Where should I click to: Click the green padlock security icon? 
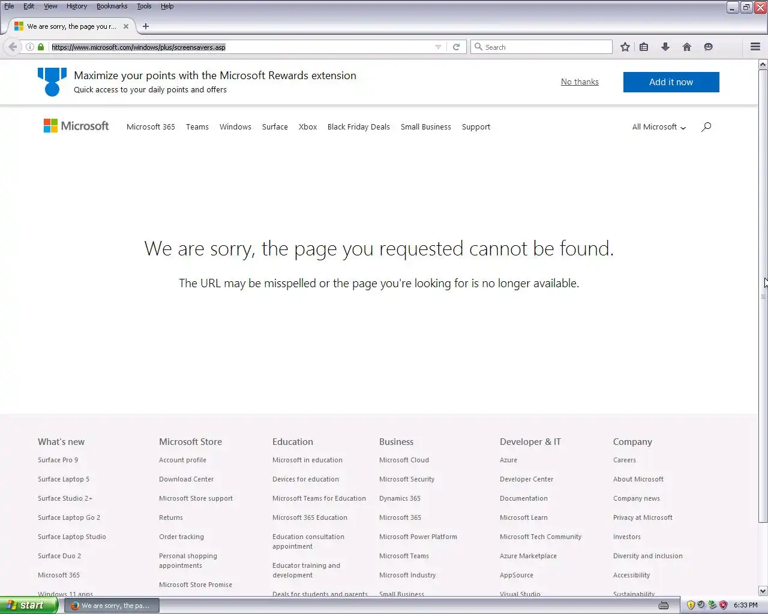[41, 47]
